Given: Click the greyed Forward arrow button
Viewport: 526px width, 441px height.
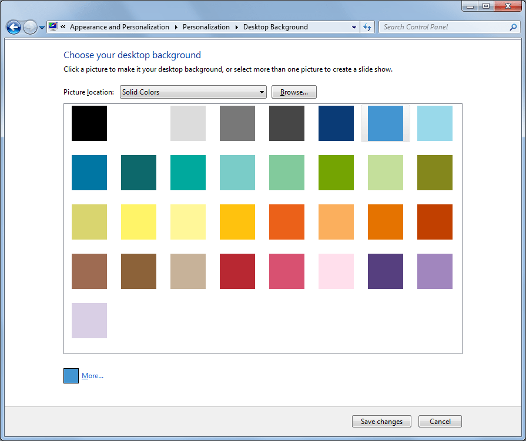Looking at the screenshot, I should click(x=30, y=27).
